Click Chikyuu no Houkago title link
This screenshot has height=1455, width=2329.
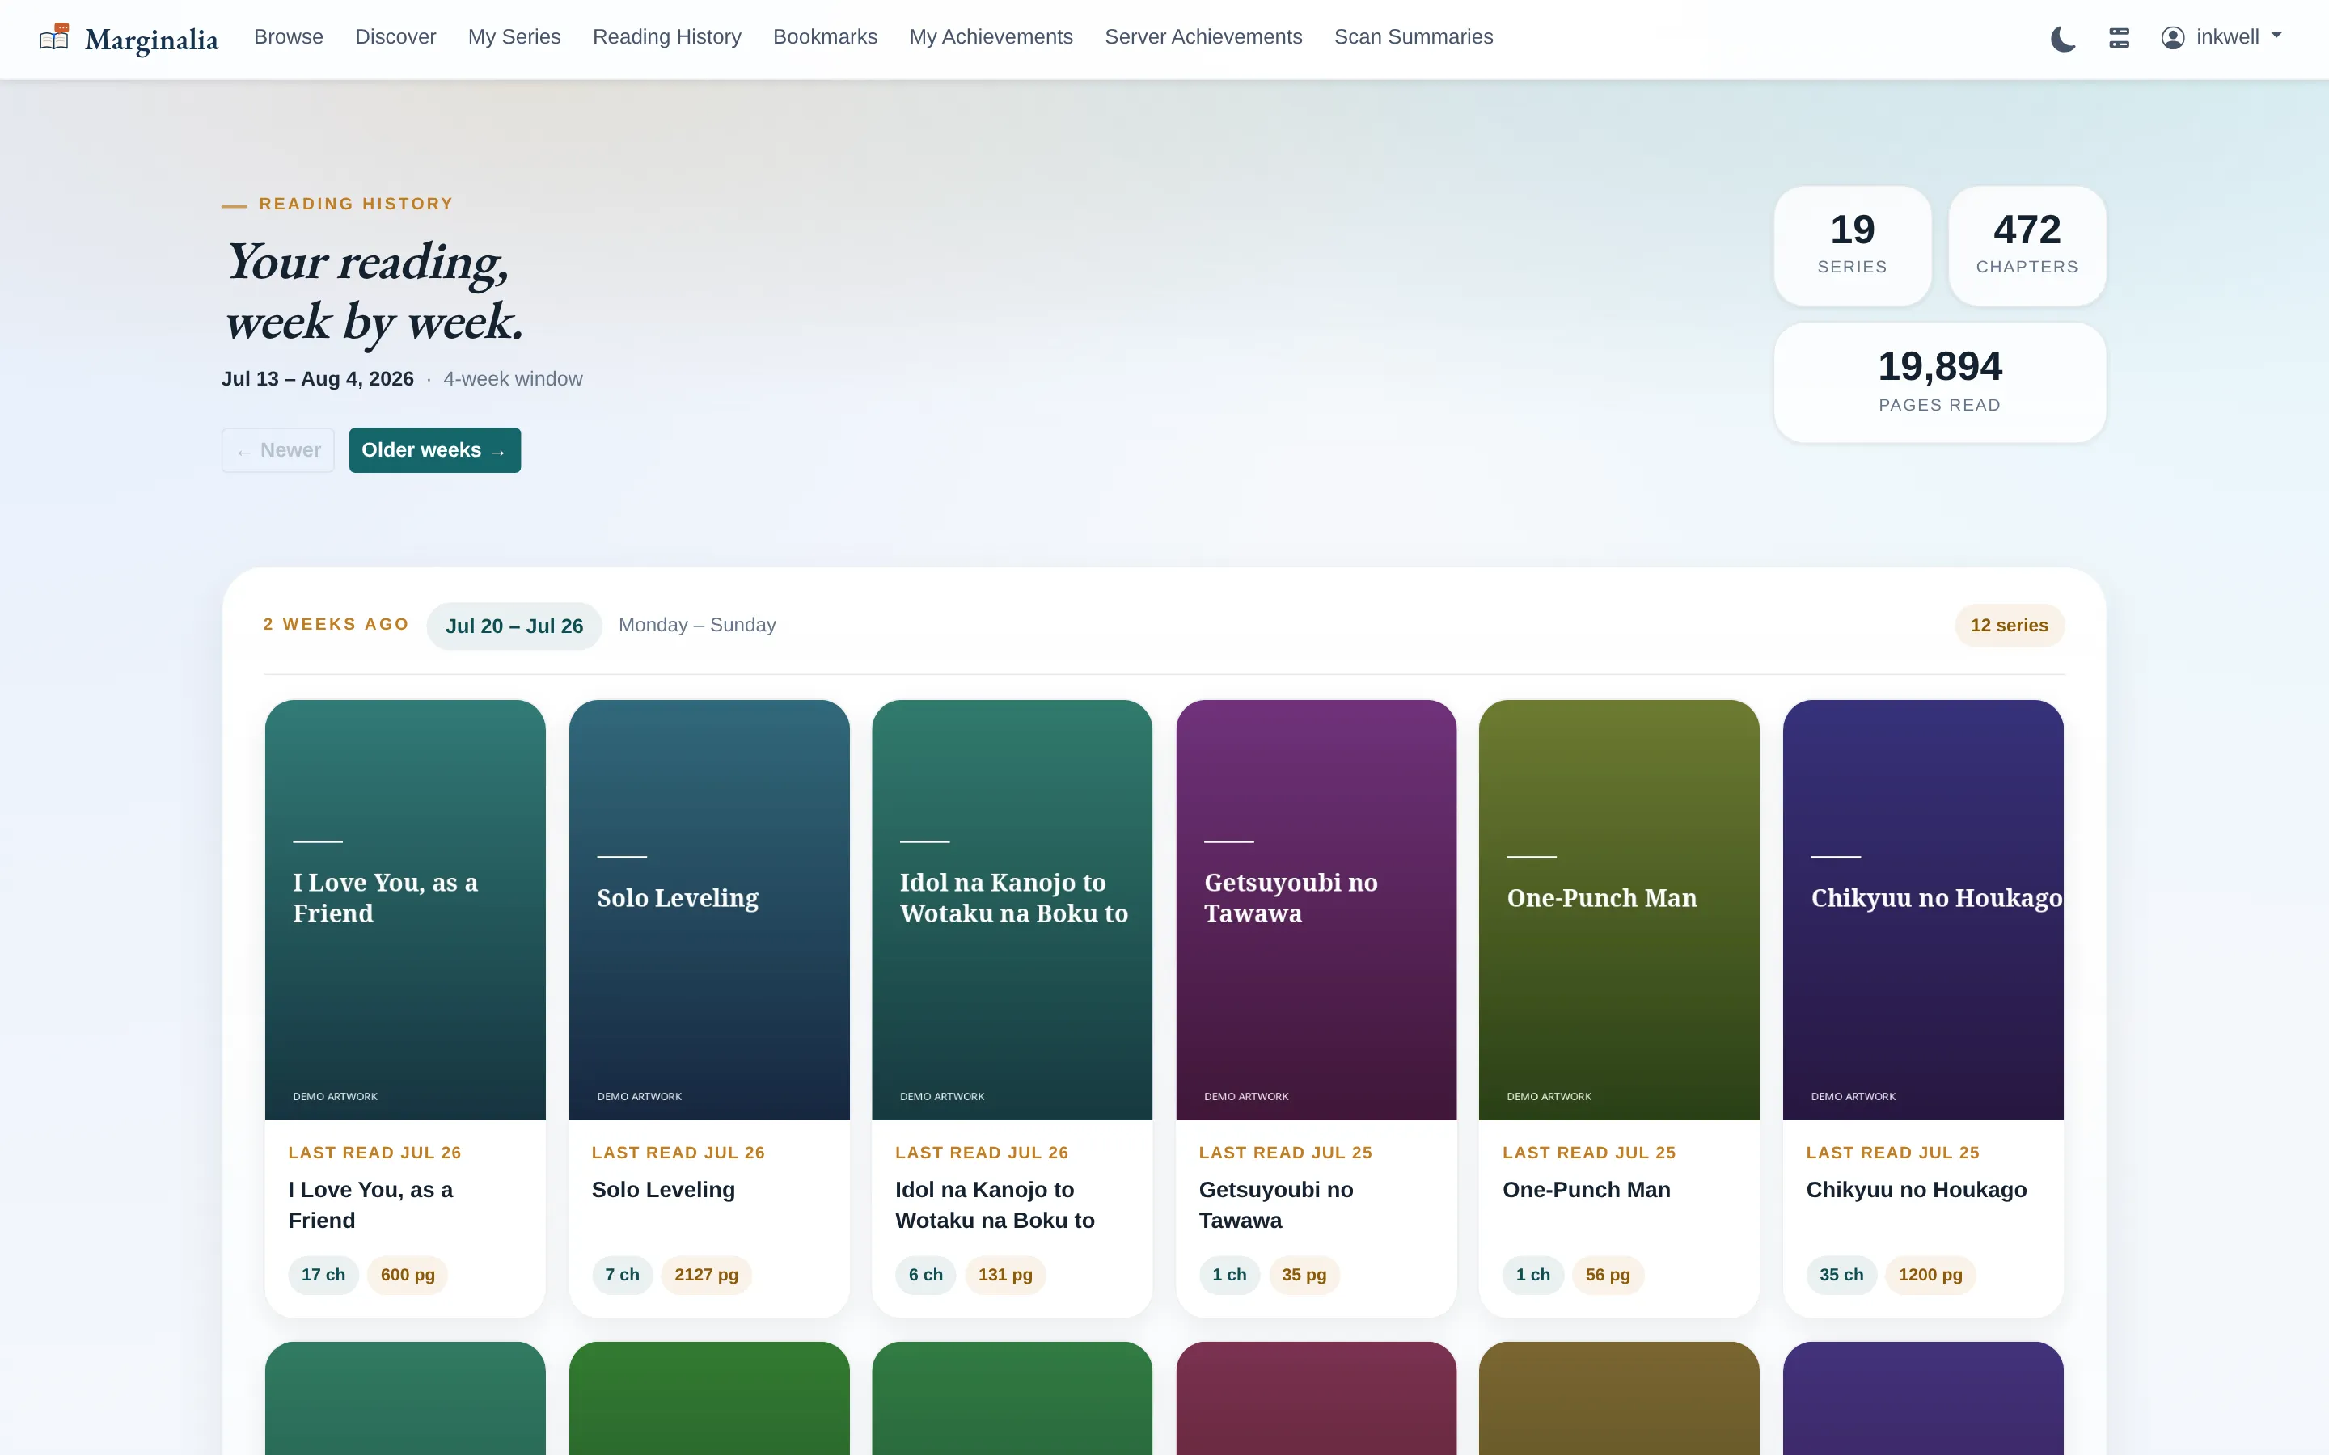click(1916, 1189)
